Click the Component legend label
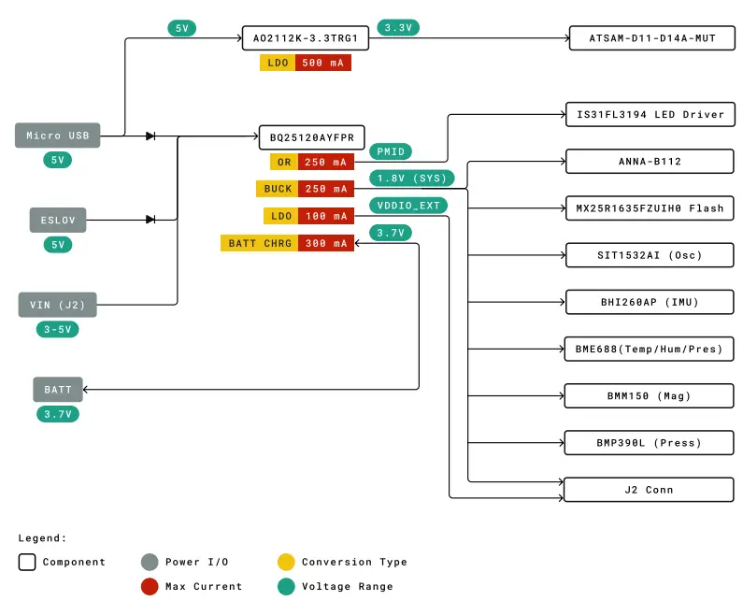 74,562
